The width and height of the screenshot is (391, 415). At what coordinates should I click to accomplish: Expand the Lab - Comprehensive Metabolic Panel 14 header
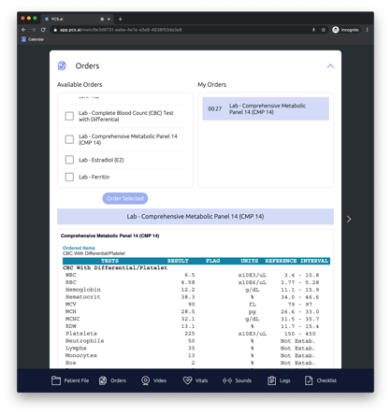195,217
